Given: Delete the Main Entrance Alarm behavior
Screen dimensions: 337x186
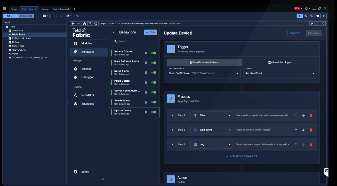Looking at the screenshot, I should pos(146,63).
